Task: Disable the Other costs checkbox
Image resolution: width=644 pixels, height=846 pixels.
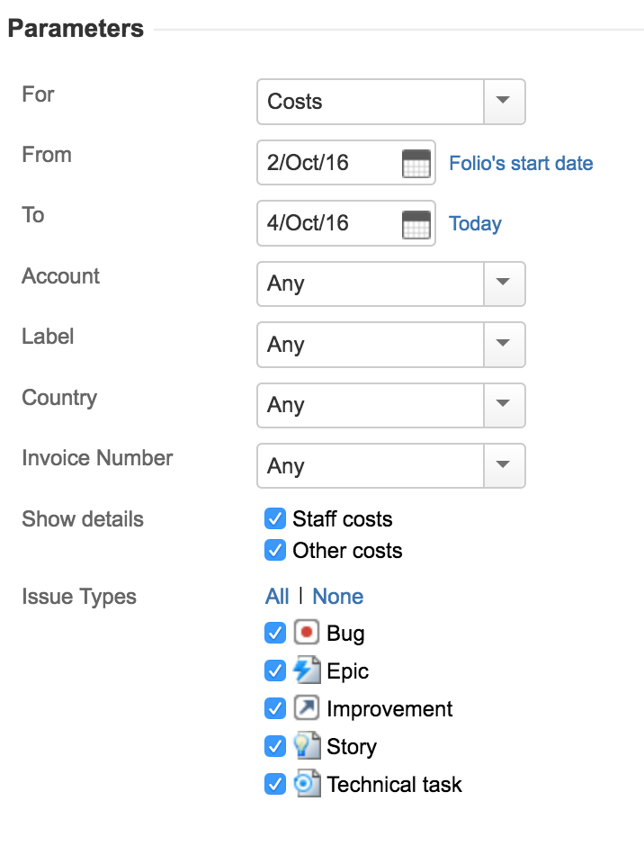Action: (275, 550)
